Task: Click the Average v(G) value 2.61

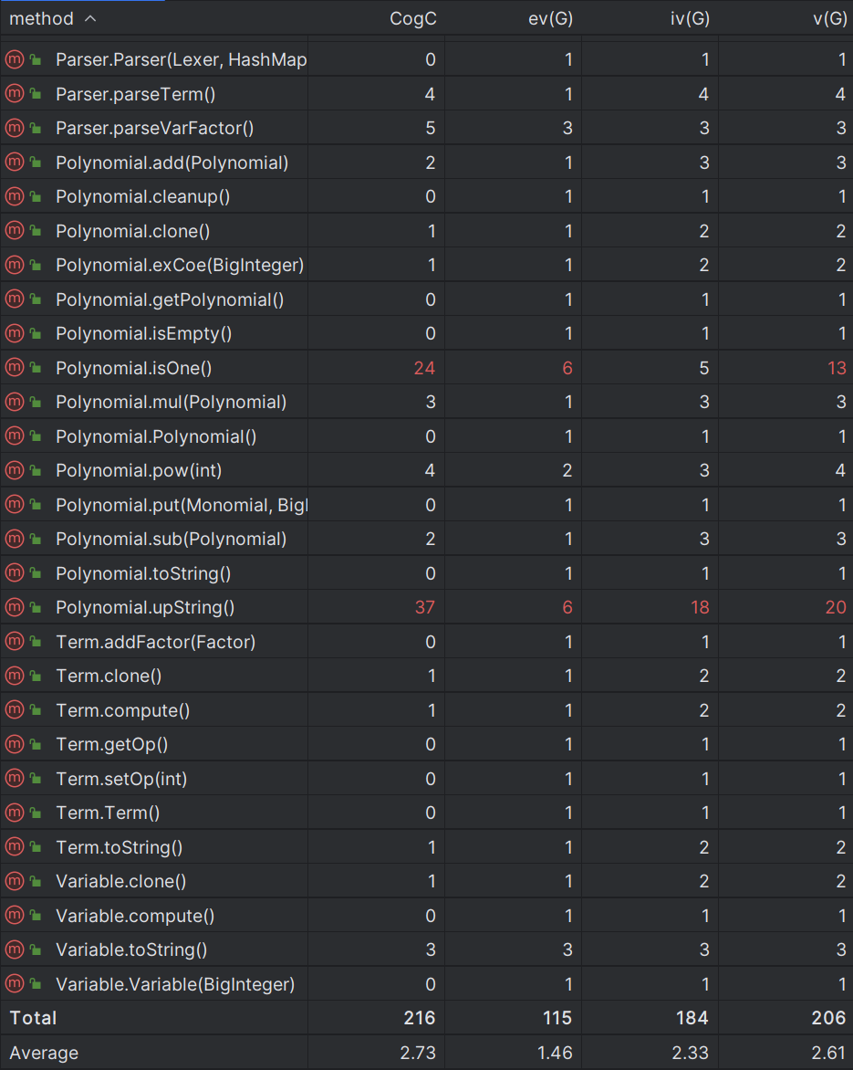Action: point(828,1053)
